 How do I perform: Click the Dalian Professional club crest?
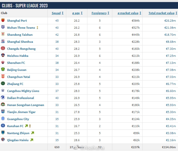click(x=3, y=98)
